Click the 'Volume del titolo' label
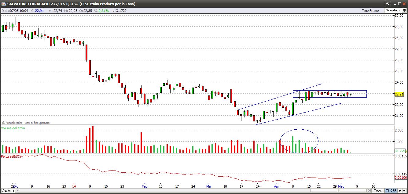 (x=13, y=128)
